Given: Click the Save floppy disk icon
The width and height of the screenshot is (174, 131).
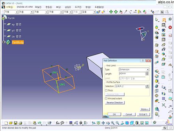Looking at the screenshot, I should [x=16, y=123].
